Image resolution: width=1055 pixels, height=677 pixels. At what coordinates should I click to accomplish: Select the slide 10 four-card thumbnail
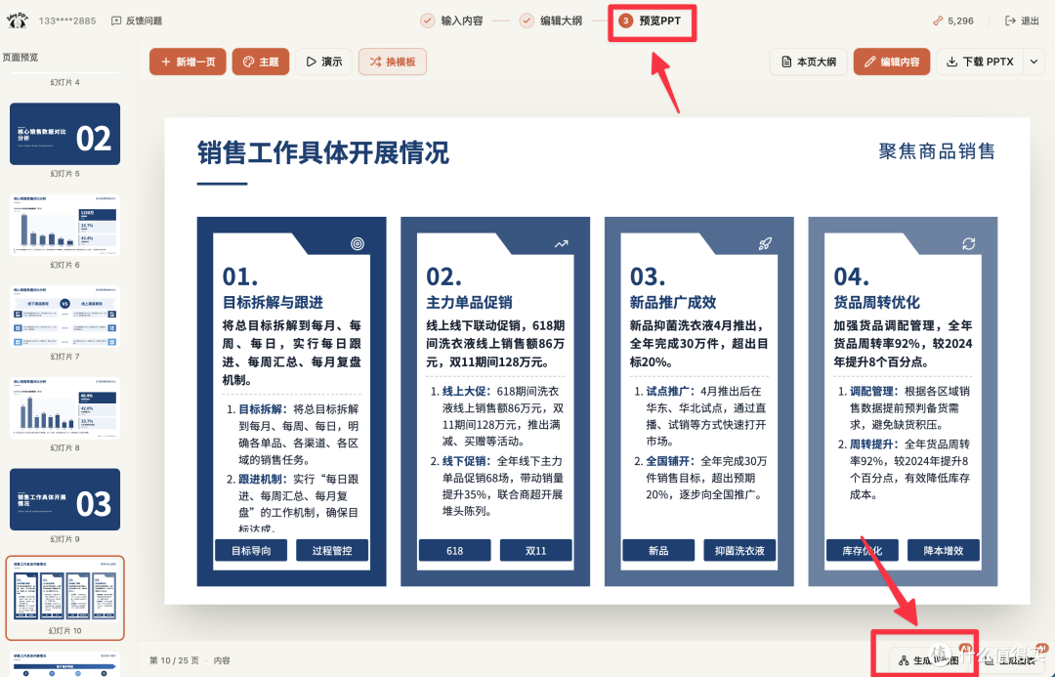[64, 596]
